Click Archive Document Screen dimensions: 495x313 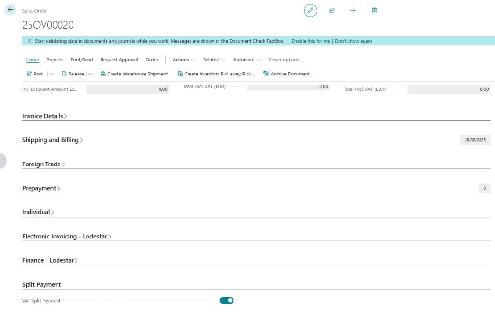pos(287,74)
